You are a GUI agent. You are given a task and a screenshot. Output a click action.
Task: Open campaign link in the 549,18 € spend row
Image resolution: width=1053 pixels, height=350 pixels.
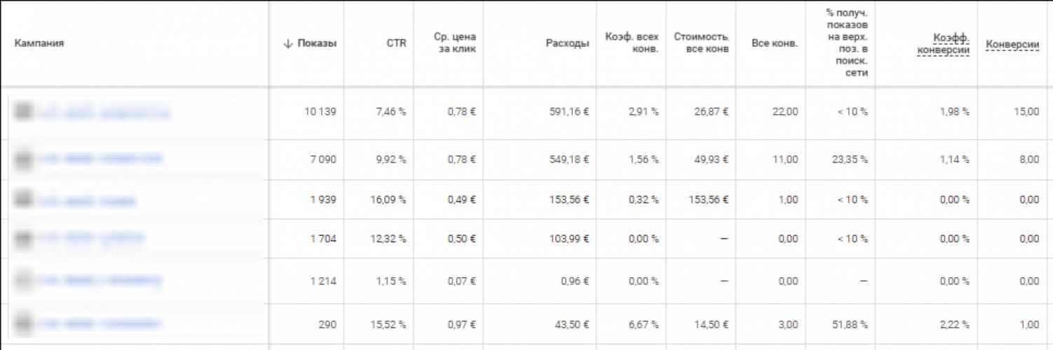point(100,159)
